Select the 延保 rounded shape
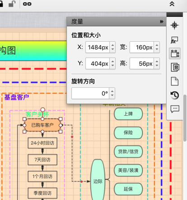 coord(128,189)
